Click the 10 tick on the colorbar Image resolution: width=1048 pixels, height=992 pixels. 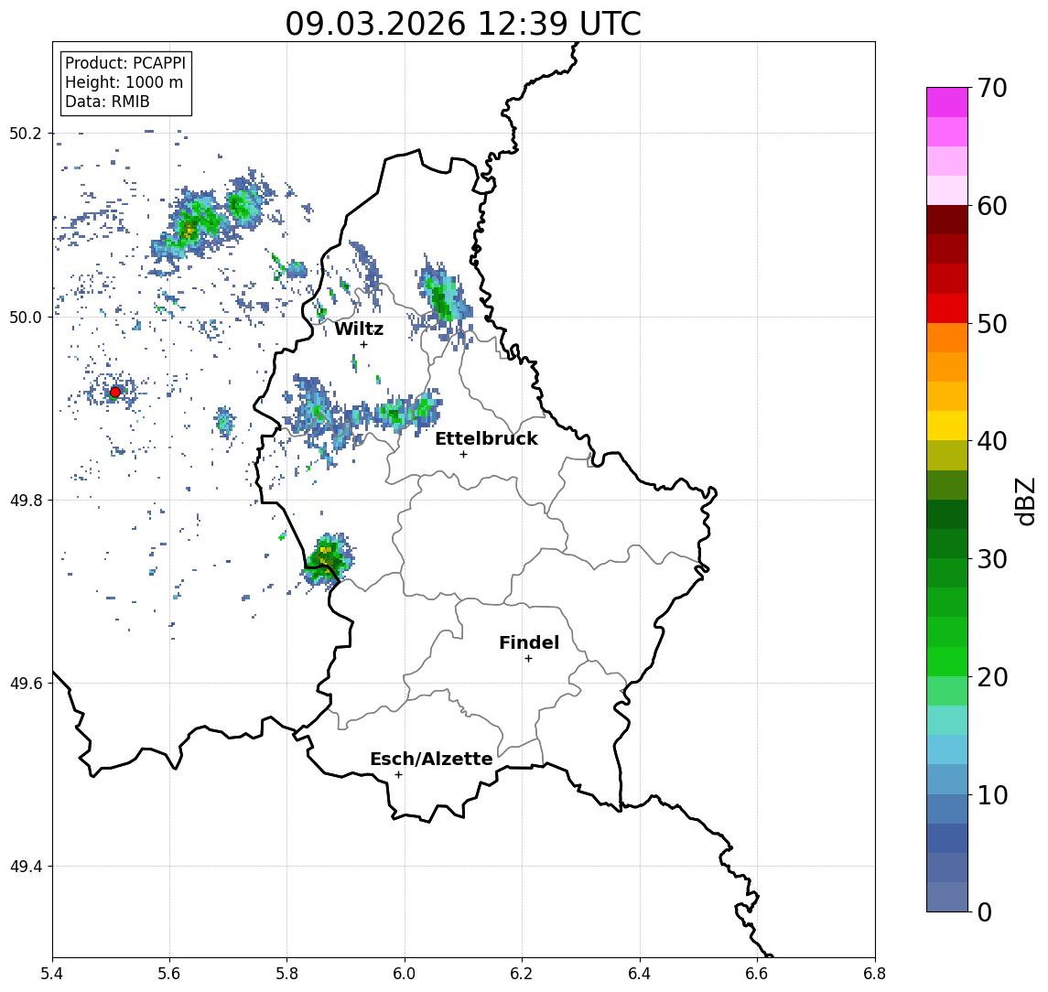[992, 794]
